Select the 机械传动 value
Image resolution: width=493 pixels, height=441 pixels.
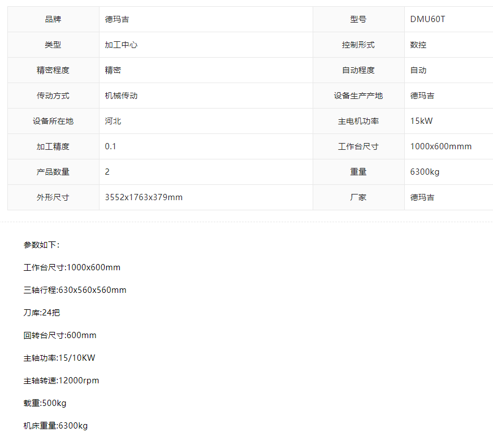click(x=121, y=96)
